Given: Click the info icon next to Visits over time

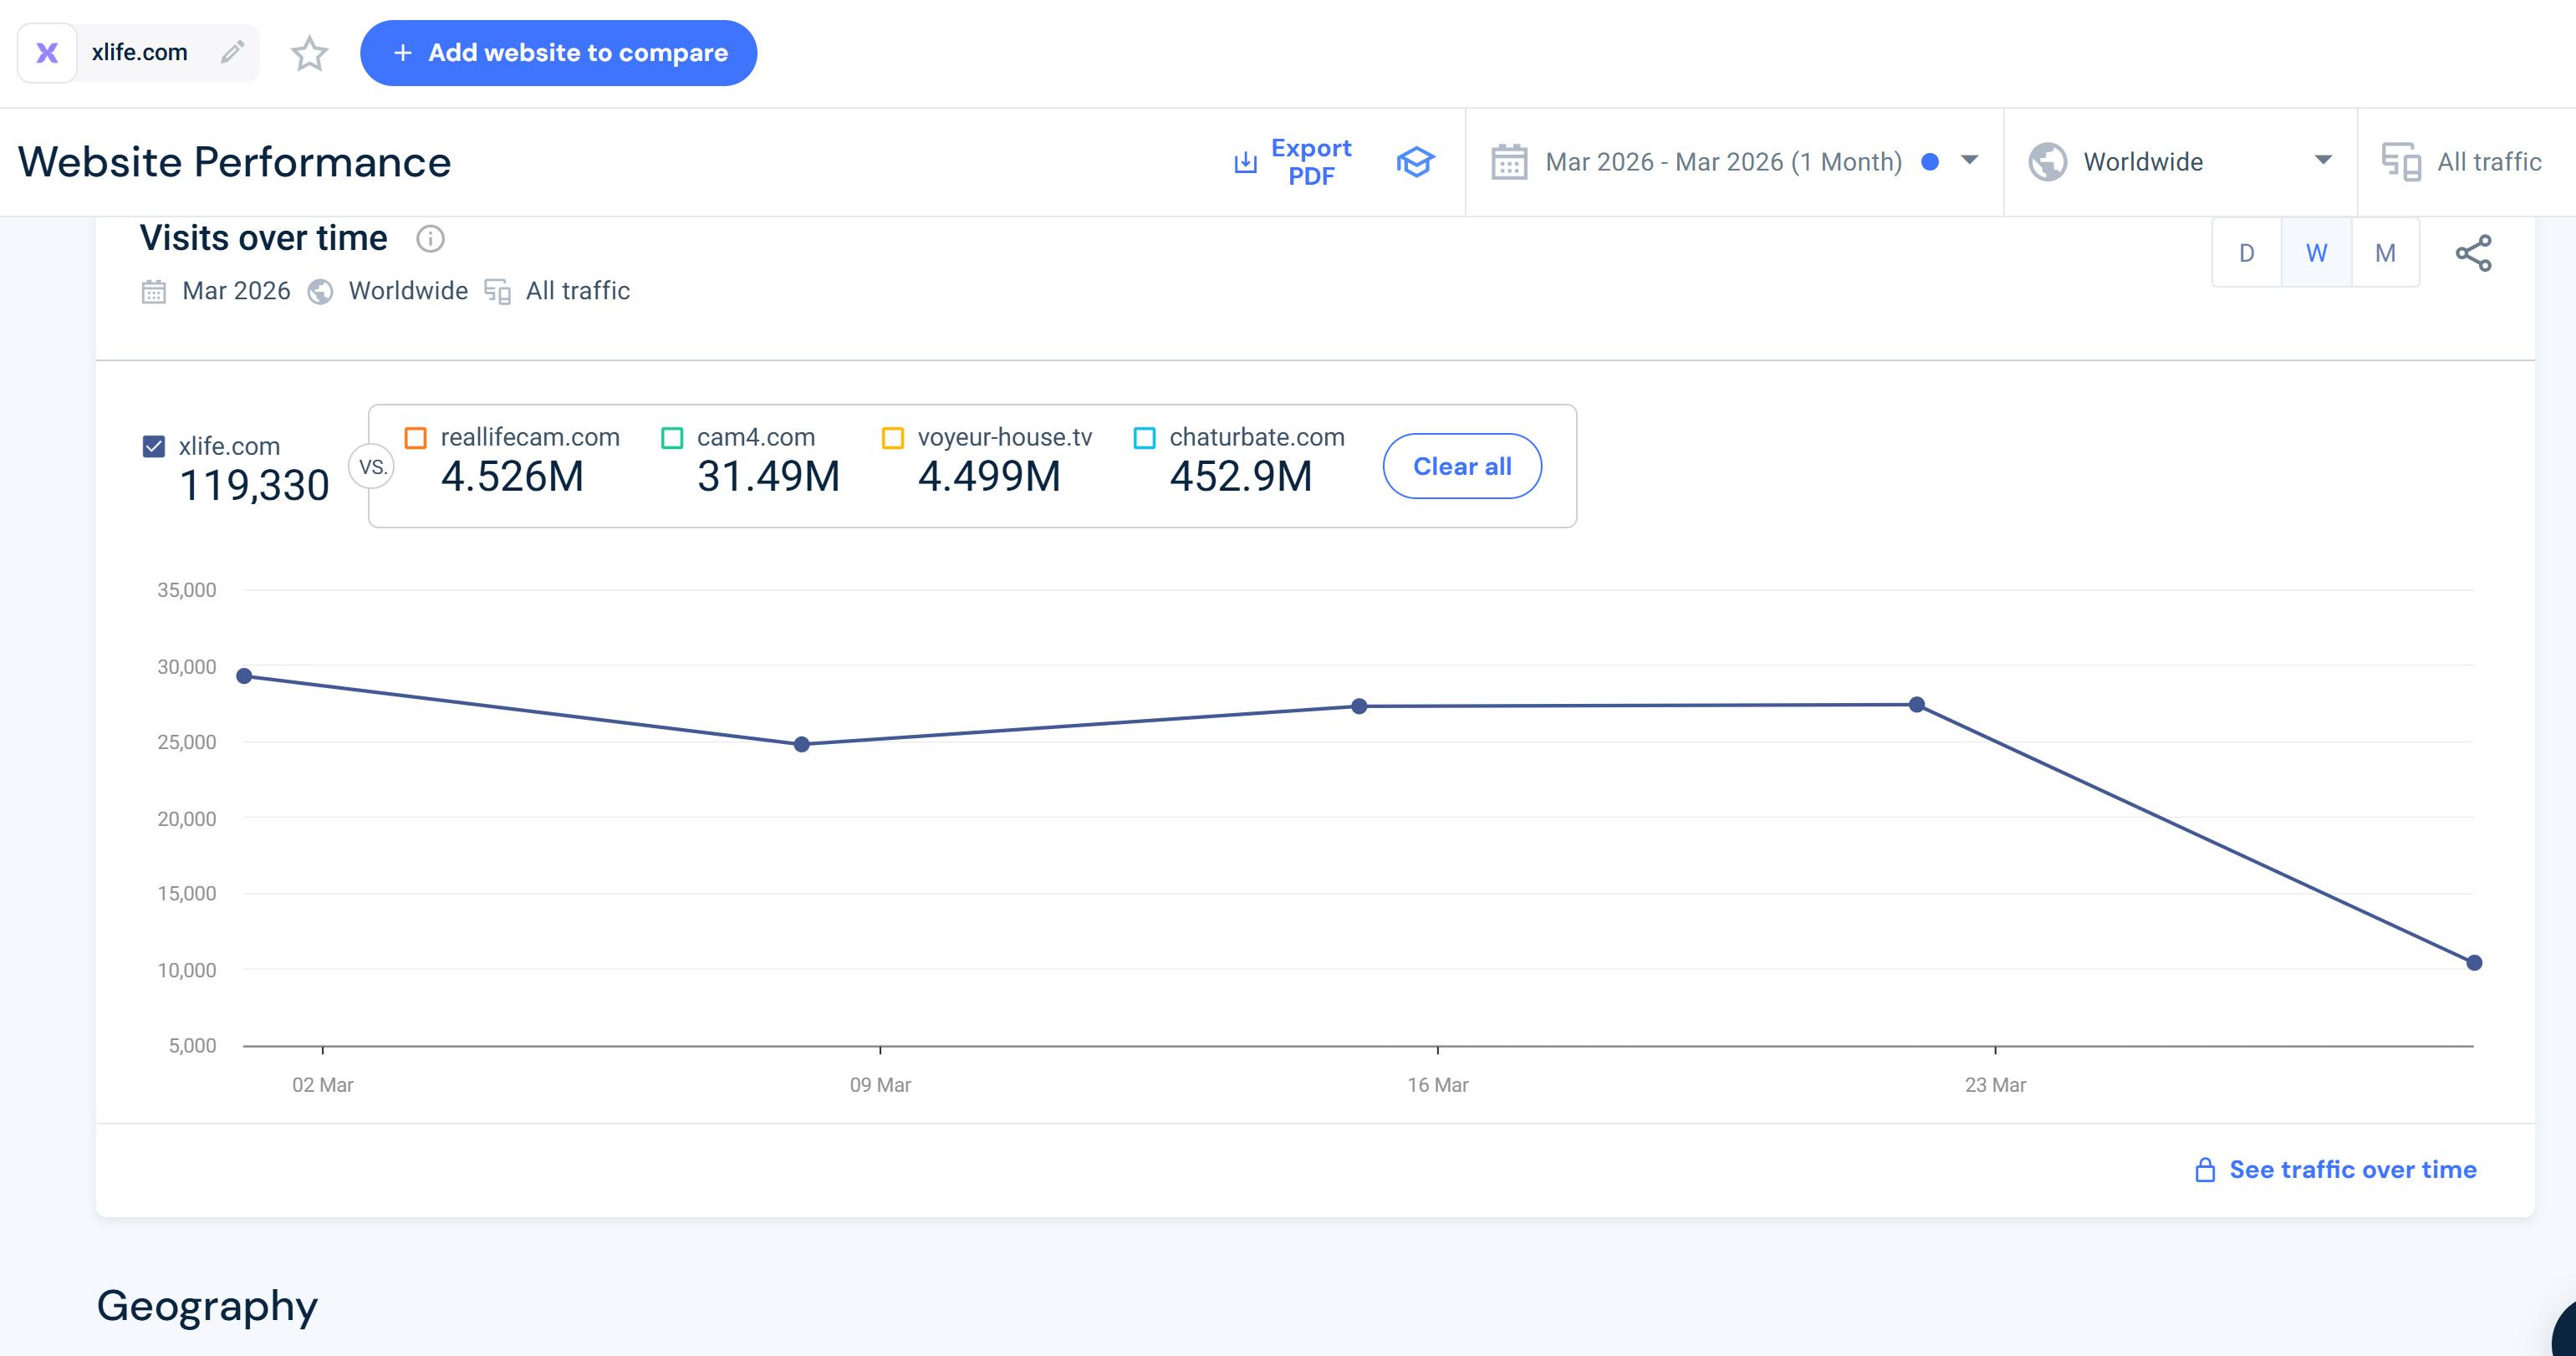Looking at the screenshot, I should click(430, 239).
